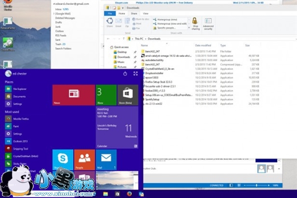297x198 pixels.
Task: Open the Store (Beta) tile
Action: coord(128,95)
